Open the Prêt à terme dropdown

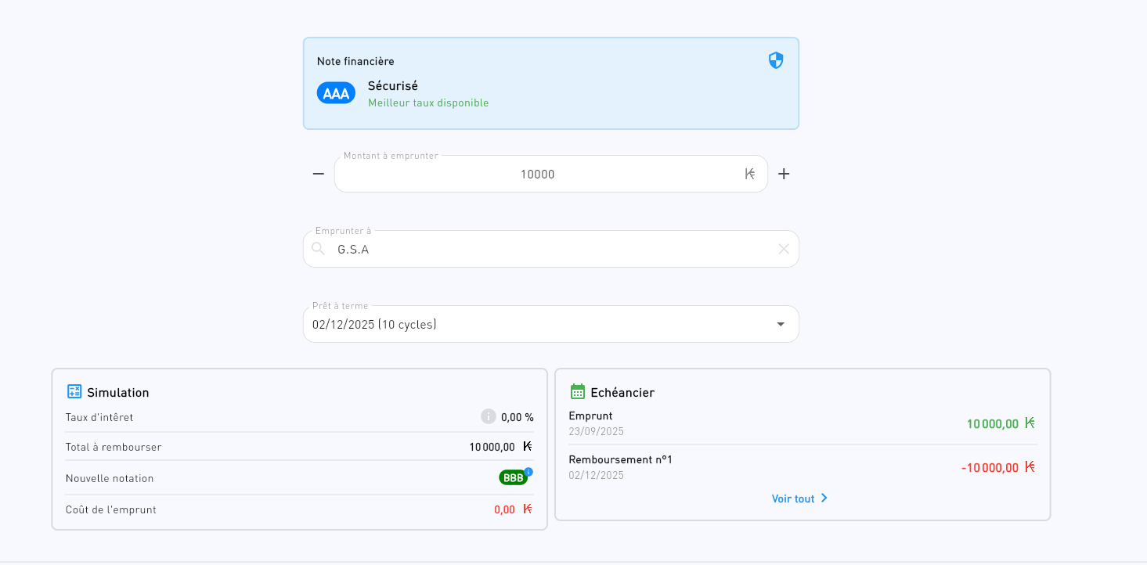point(540,325)
